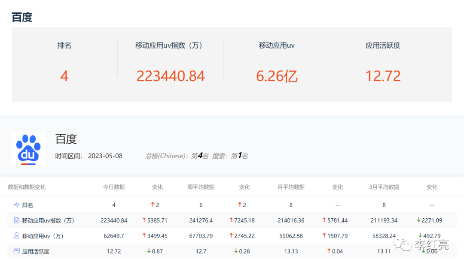This screenshot has width=464, height=265.
Task: Select the activity decrease value 0.87
Action: point(157,251)
